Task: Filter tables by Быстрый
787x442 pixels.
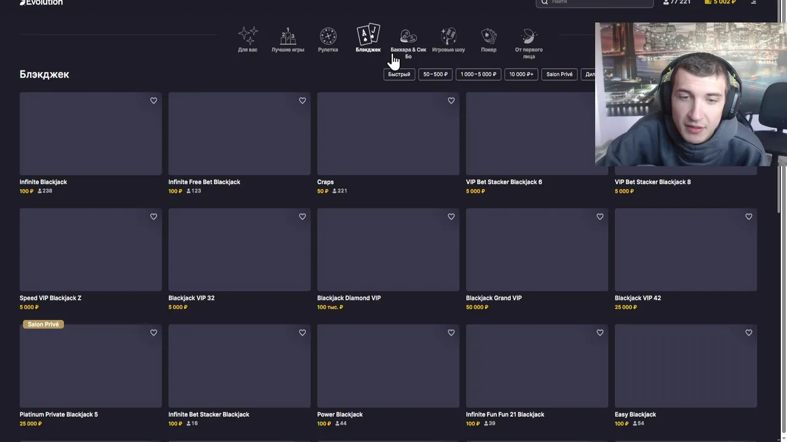Action: pyautogui.click(x=399, y=74)
